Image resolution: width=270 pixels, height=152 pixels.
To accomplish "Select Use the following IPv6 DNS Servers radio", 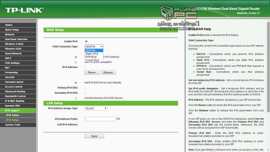I will pyautogui.click(x=76, y=98).
